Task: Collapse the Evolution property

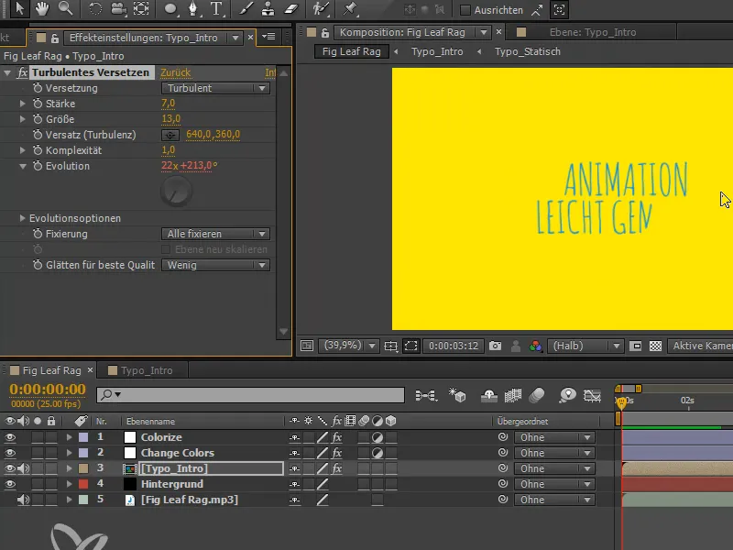Action: click(x=22, y=166)
